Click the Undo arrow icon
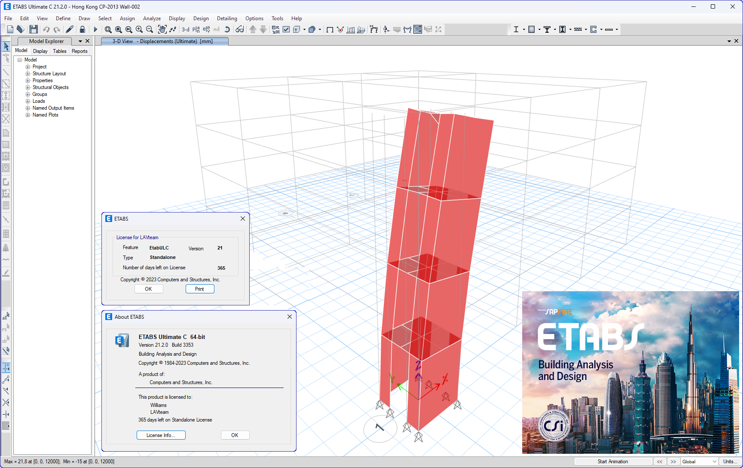The height and width of the screenshot is (468, 743). [x=46, y=29]
